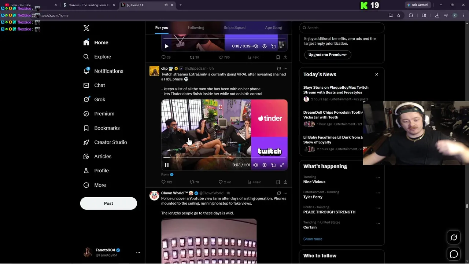Image resolution: width=469 pixels, height=264 pixels.
Task: Bookmark clip's ExtraEmily tweet
Action: [x=278, y=182]
